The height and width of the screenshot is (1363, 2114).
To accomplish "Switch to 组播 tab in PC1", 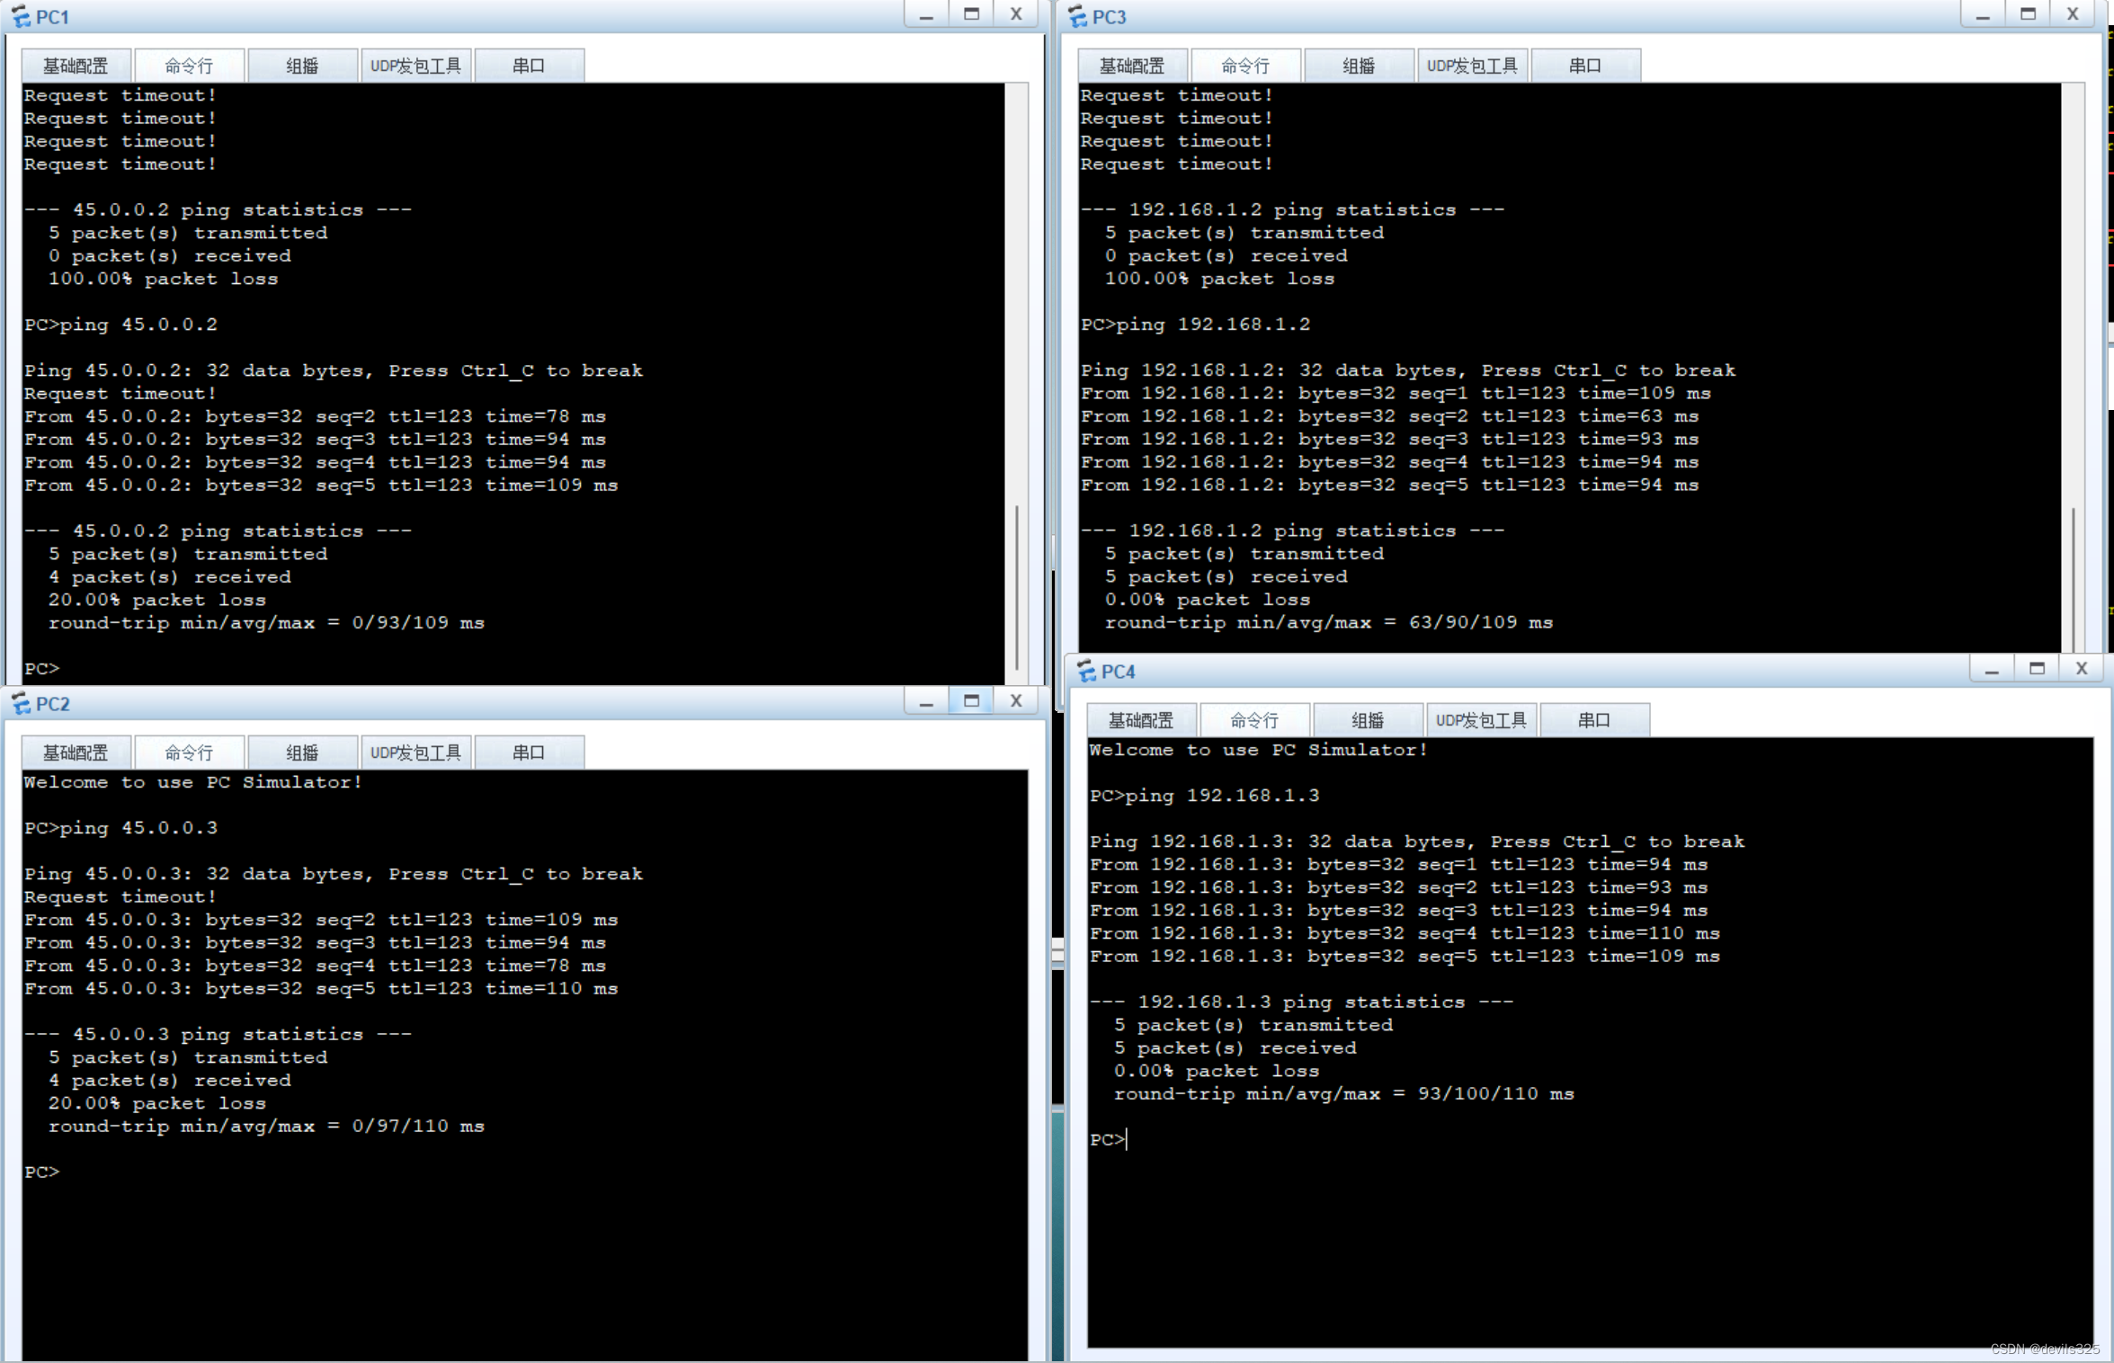I will [302, 66].
